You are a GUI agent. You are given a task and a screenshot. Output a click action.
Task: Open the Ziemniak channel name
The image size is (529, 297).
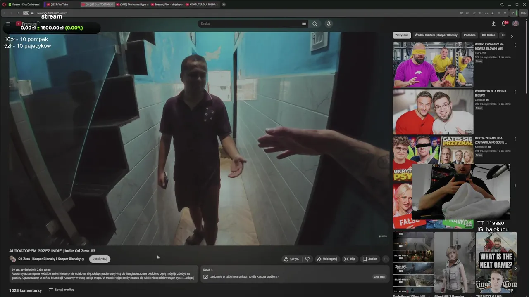pos(480,100)
